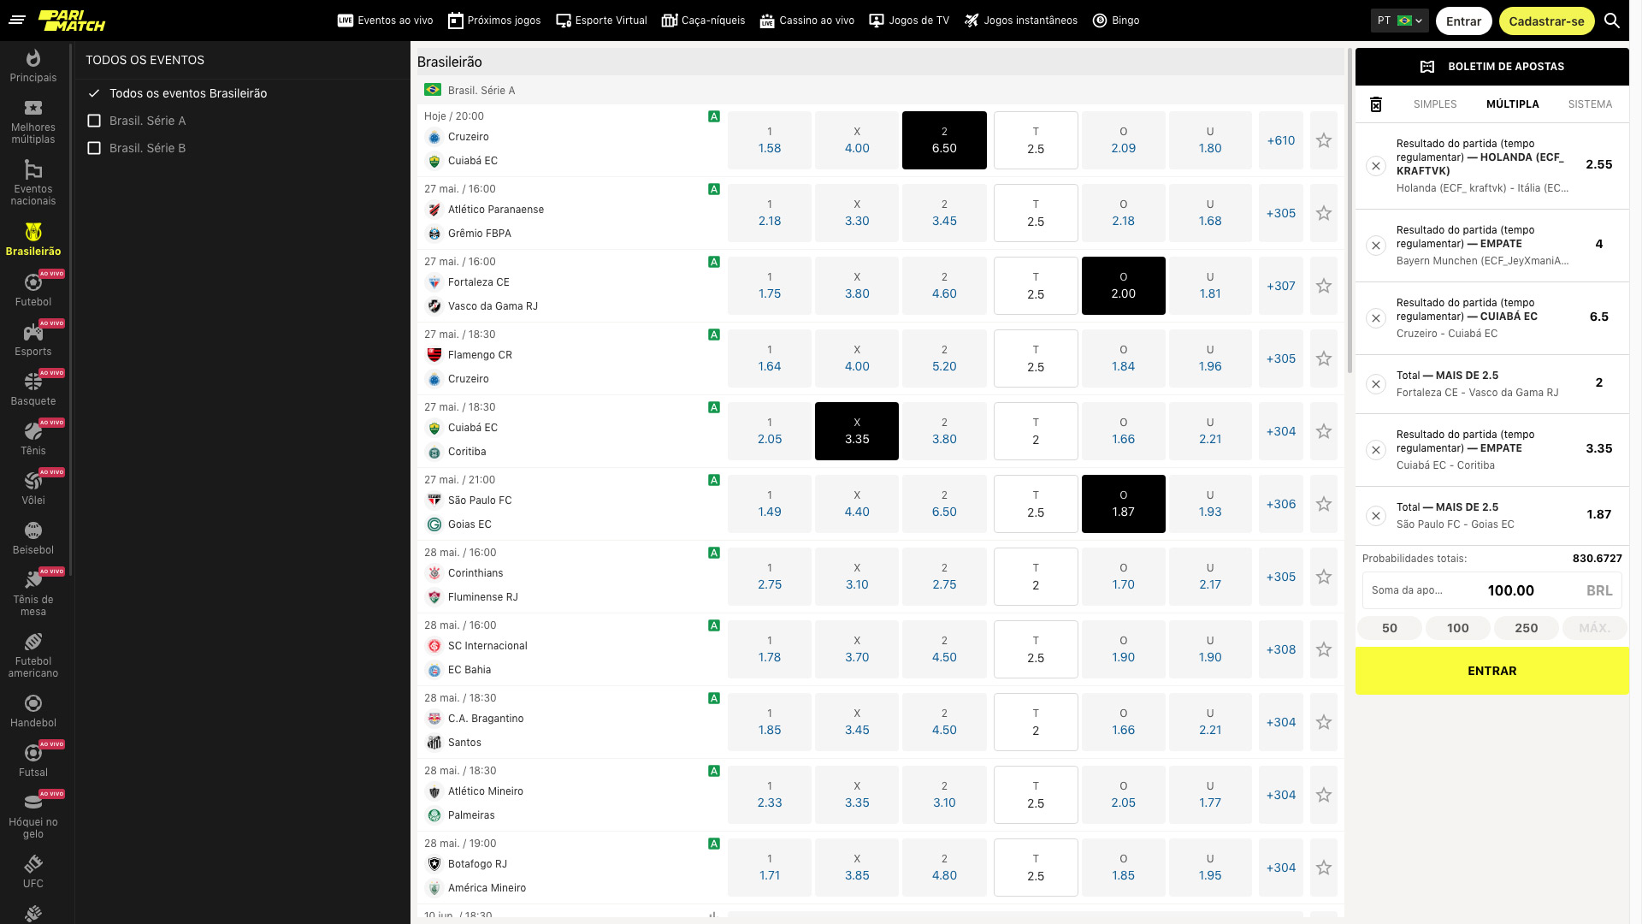Image resolution: width=1642 pixels, height=924 pixels.
Task: Click stake amount 250 preset button
Action: click(x=1525, y=627)
